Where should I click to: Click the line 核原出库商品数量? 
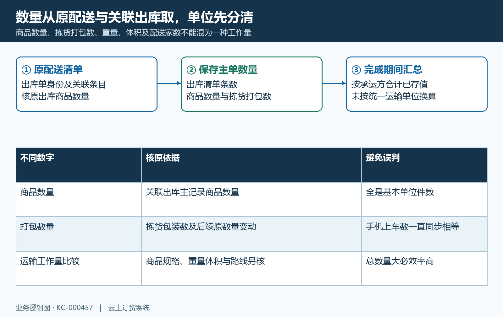(55, 96)
